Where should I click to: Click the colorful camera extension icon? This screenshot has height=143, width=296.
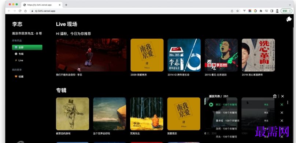point(250,11)
